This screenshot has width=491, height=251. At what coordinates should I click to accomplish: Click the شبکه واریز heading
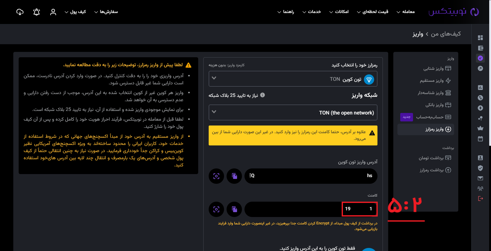[364, 95]
